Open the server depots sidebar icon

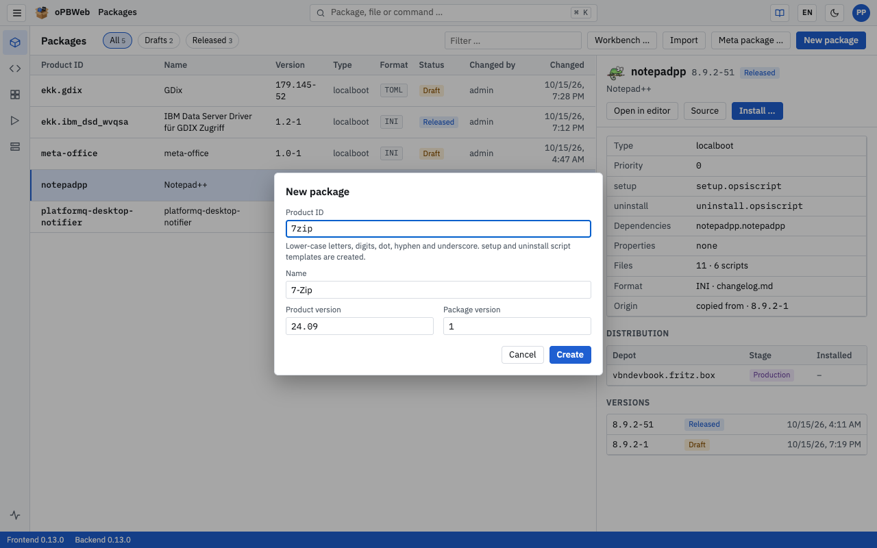(15, 147)
